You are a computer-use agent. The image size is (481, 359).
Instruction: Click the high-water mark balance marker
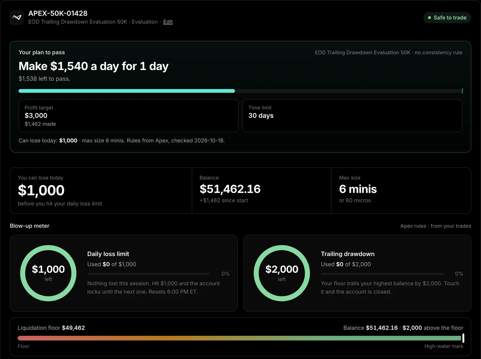coord(463,338)
